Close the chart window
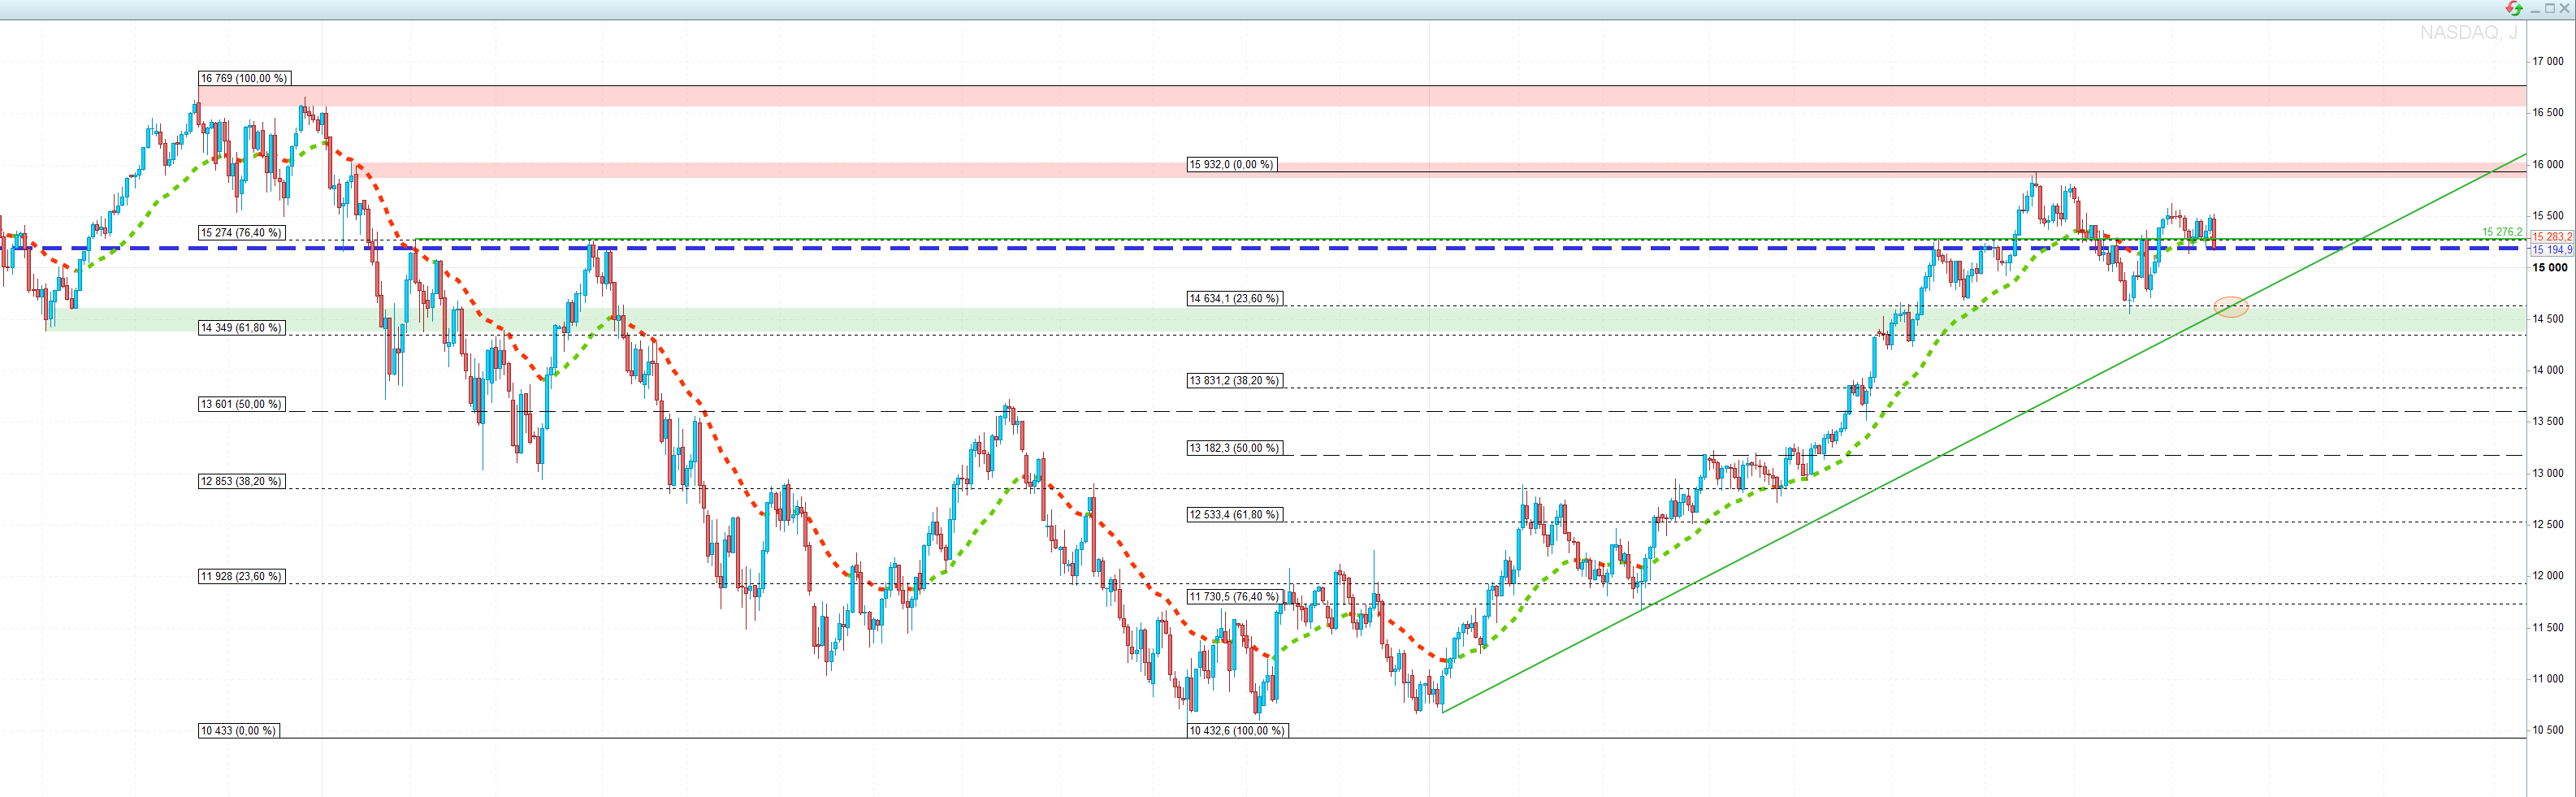 click(2564, 8)
